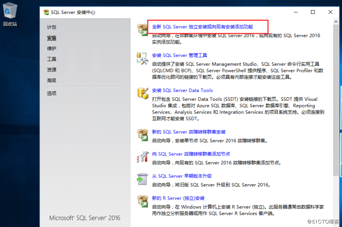This screenshot has width=342, height=227.
Task: Maximize the SQL Server 安装中心 window
Action: coord(313,12)
